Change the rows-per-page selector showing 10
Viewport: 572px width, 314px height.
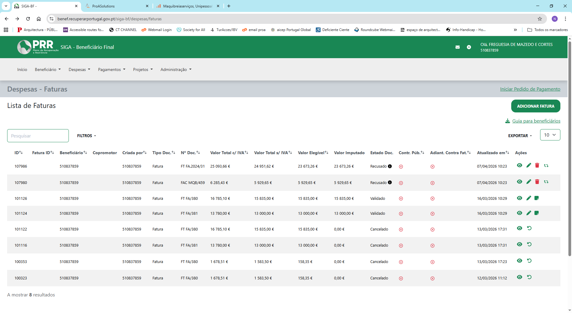click(x=550, y=135)
